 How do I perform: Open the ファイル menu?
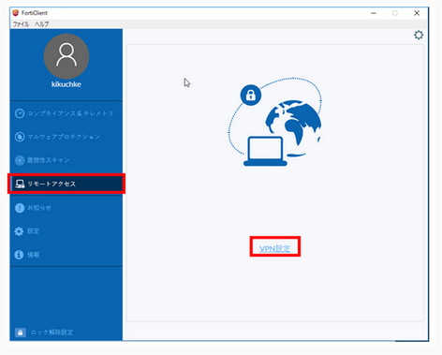21,24
